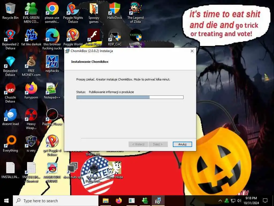Screen dimensions: 274x206
Task: Show hidden system tray icons
Action: pos(220,201)
